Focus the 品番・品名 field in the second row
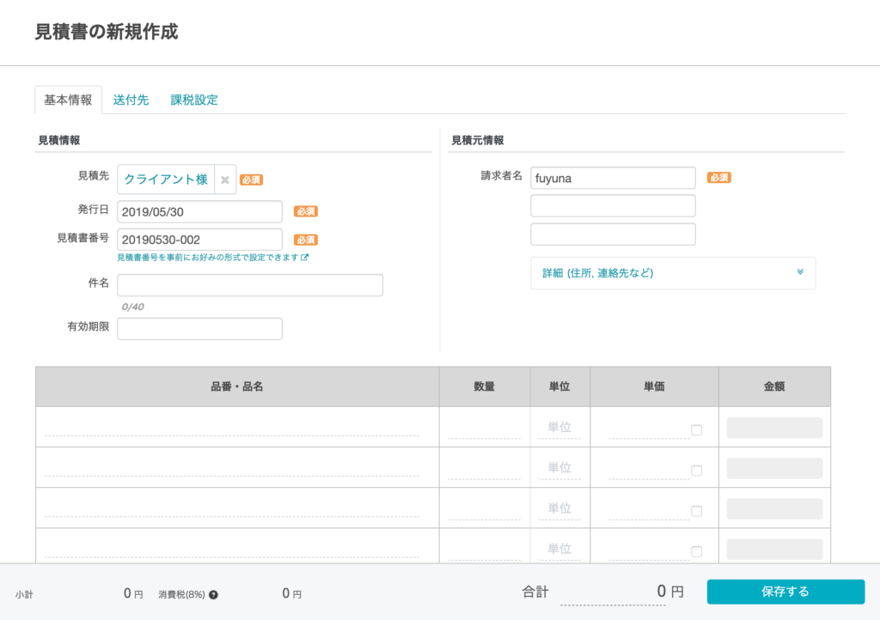 click(232, 467)
